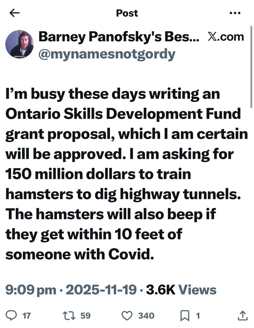Go back using the left arrow
The height and width of the screenshot is (328, 254).
coord(14,13)
